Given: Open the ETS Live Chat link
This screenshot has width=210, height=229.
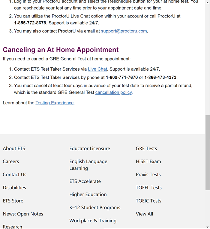Looking at the screenshot, I should click(97, 69).
